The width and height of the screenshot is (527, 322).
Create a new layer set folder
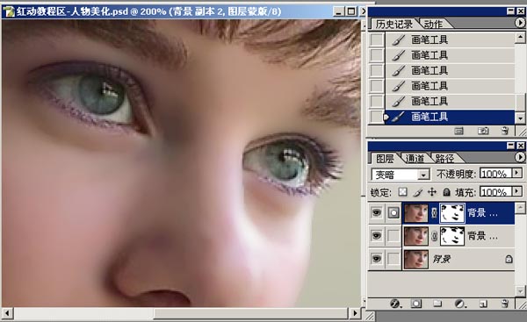437,304
